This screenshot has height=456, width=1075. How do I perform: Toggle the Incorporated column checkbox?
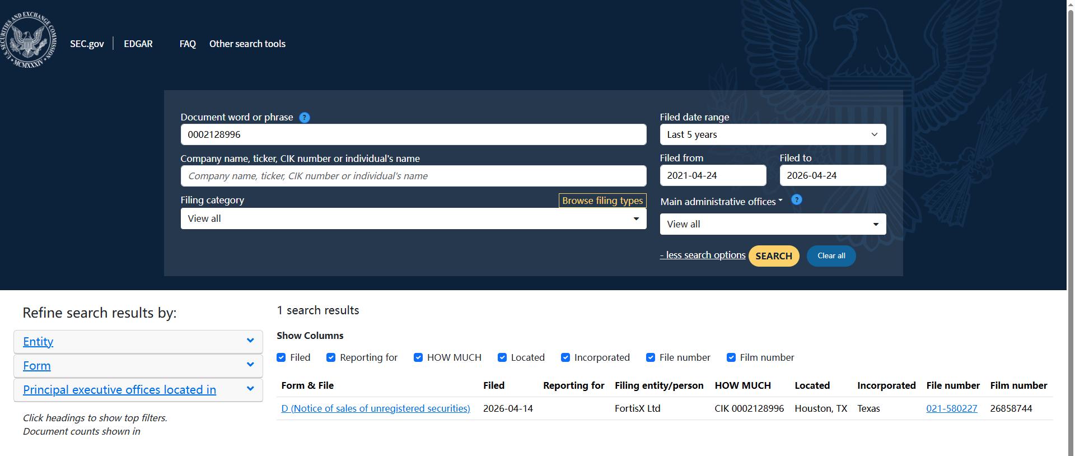(565, 357)
